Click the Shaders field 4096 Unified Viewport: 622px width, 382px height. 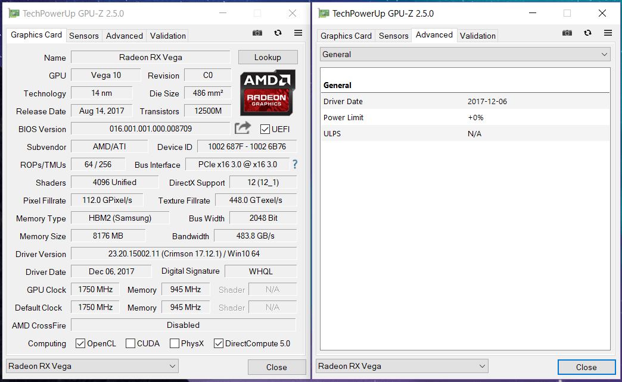click(114, 182)
